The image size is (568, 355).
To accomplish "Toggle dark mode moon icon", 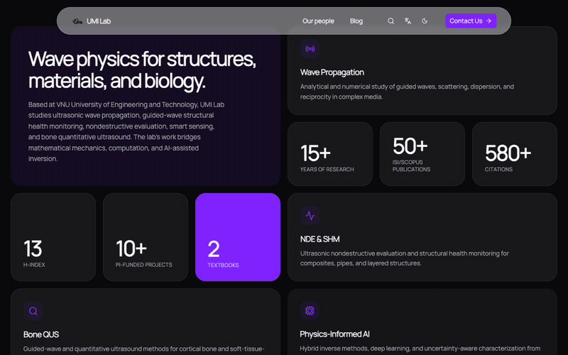I will [425, 21].
